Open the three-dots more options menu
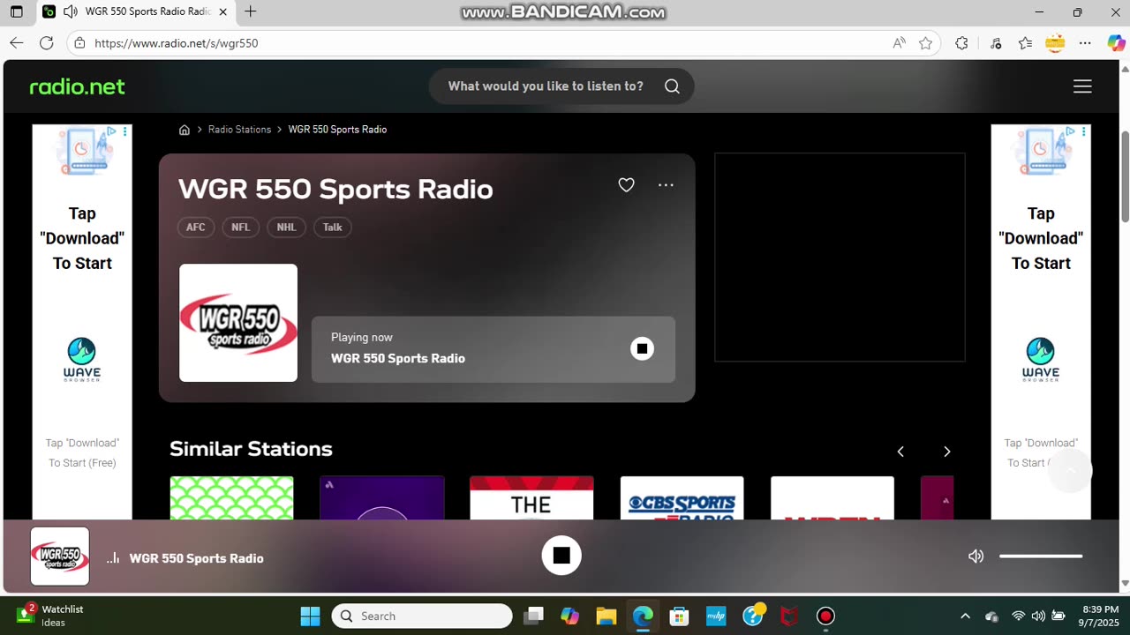This screenshot has height=635, width=1130. (x=666, y=185)
